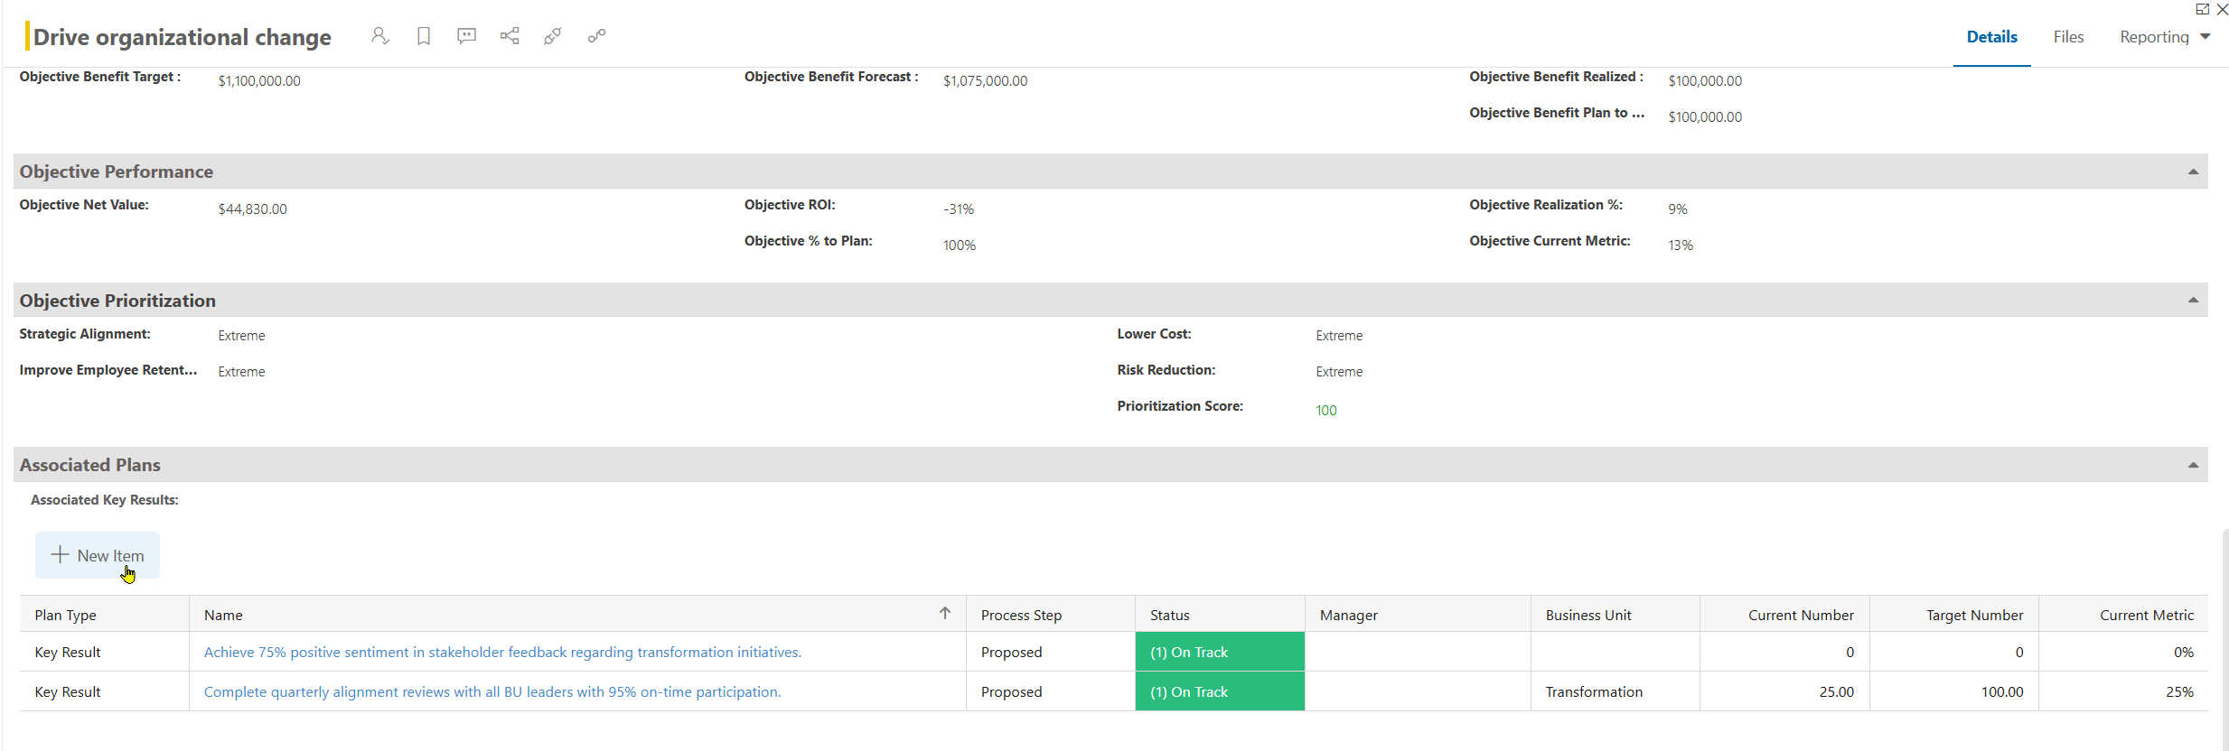
Task: Click the Objective Benefit Forecast value $1,075,000.00
Action: [985, 80]
